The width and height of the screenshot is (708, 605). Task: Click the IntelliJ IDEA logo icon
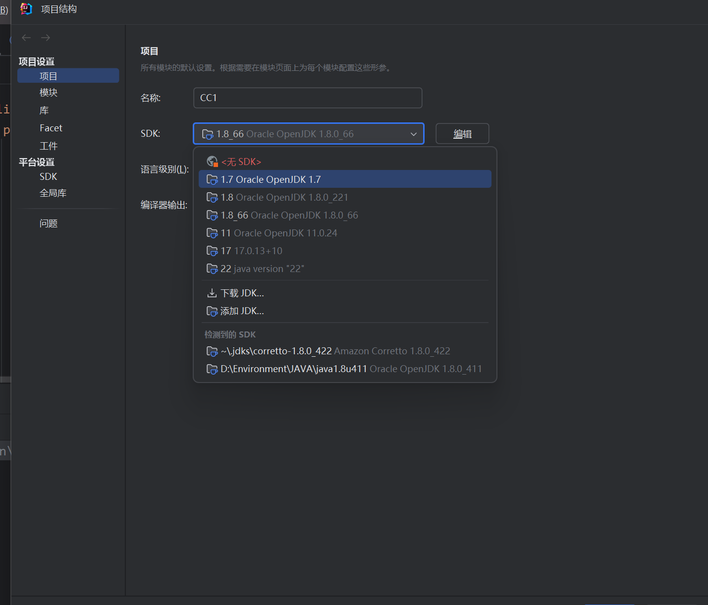point(26,9)
